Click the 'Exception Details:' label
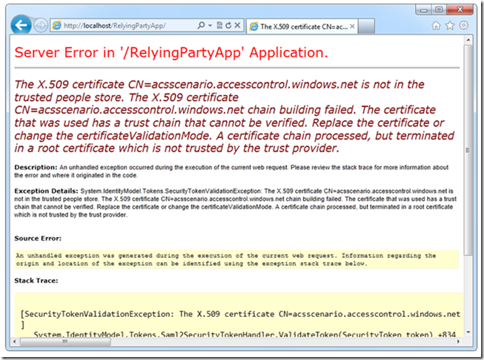The image size is (484, 360). coord(46,191)
